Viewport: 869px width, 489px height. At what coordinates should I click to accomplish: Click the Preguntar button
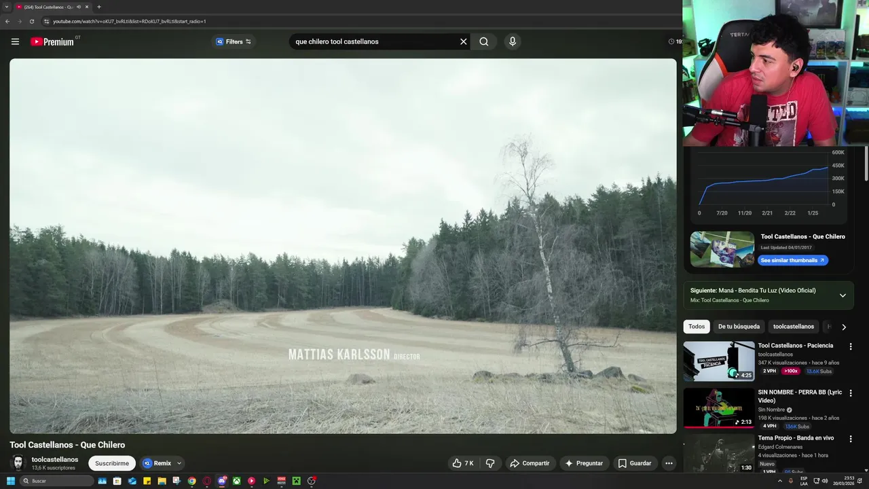(x=584, y=463)
